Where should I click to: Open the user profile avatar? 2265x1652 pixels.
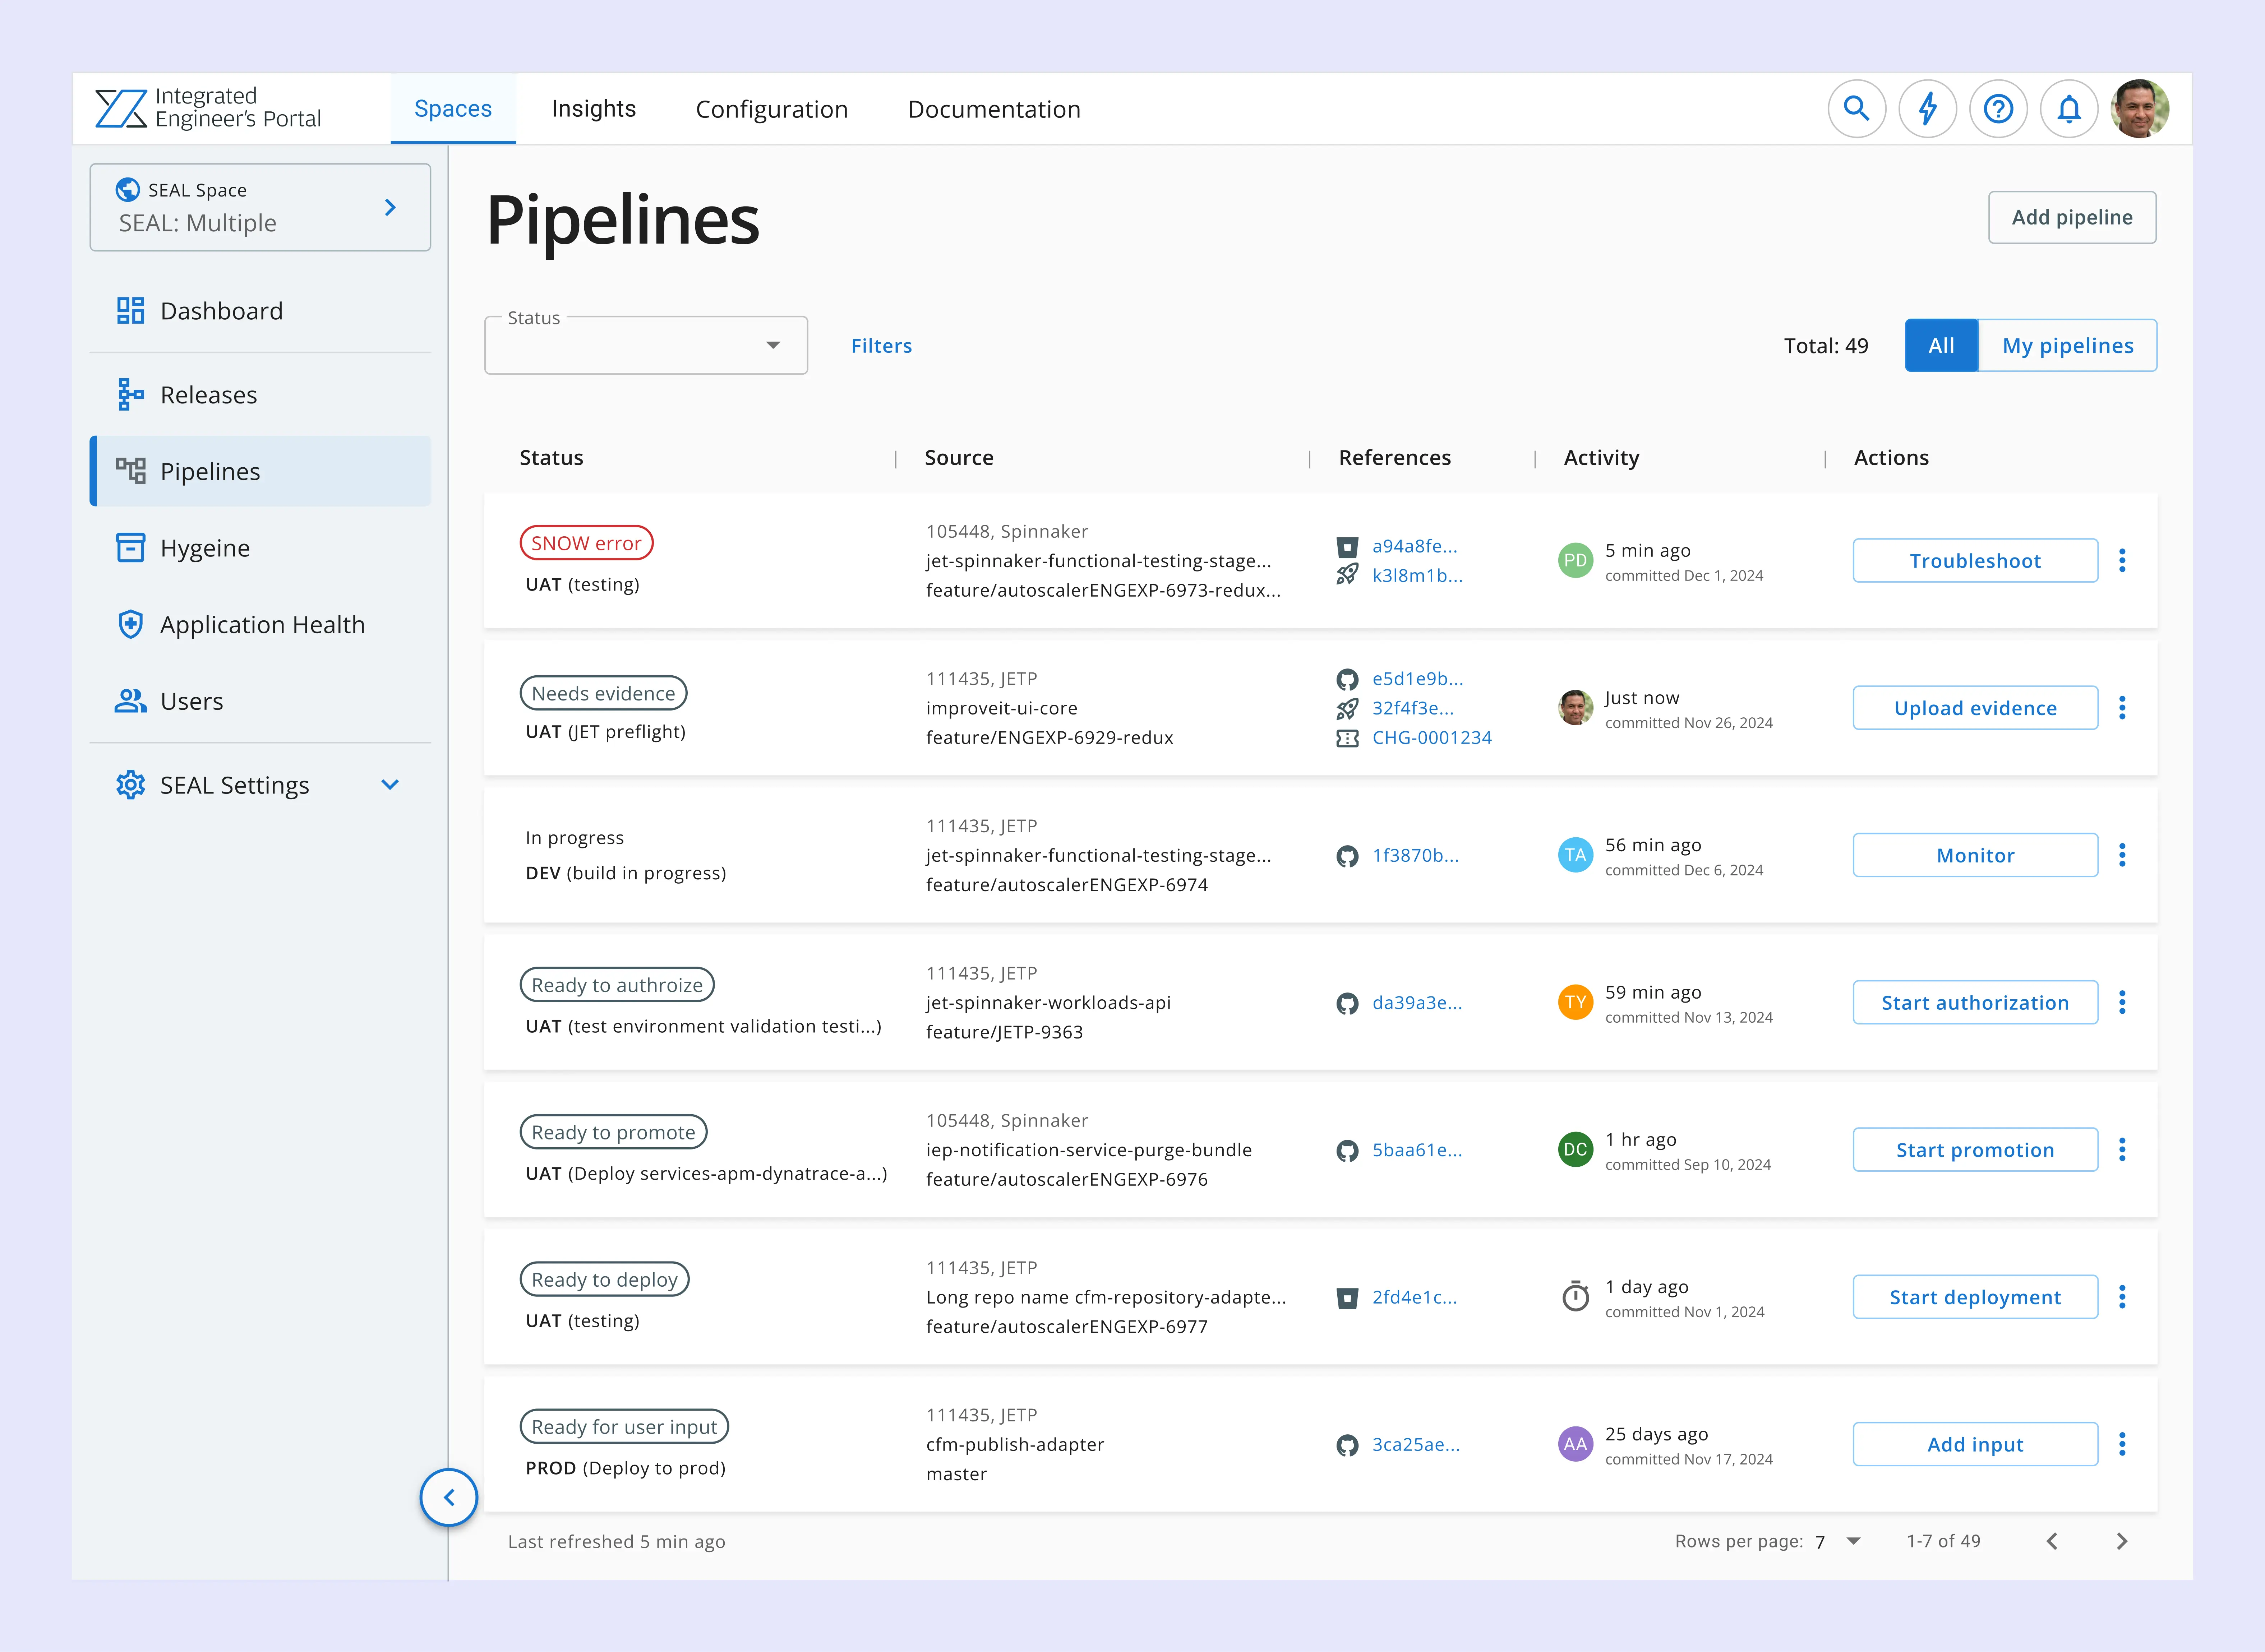tap(2140, 109)
